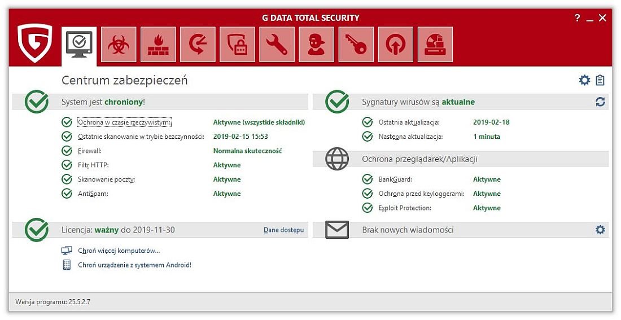This screenshot has width=621, height=320.
Task: Click check icon next to Exploit Protection
Action: click(x=368, y=208)
